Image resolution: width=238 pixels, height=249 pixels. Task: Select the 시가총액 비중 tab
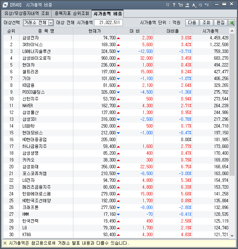pos(108,14)
